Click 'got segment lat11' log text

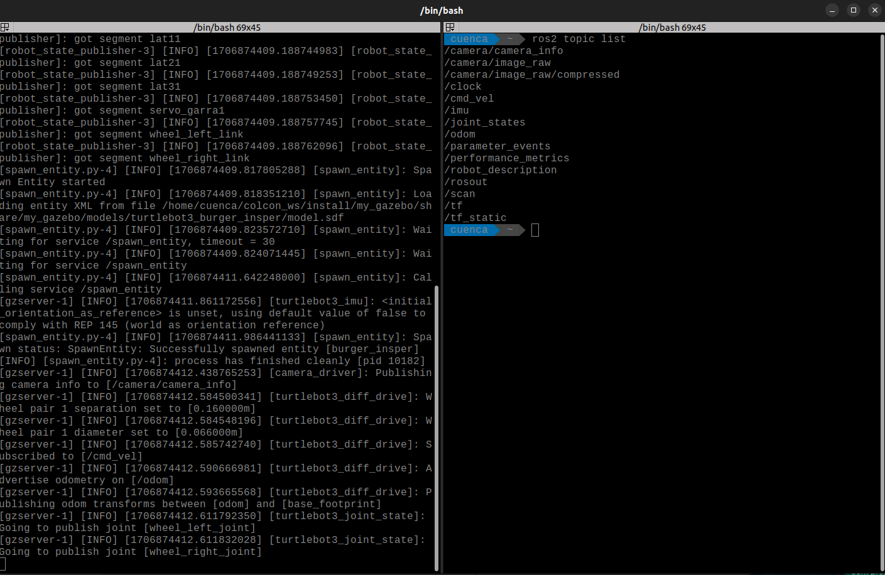point(128,39)
